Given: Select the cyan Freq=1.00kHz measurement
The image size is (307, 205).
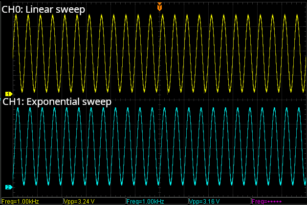Looking at the screenshot, I should 145,202.
